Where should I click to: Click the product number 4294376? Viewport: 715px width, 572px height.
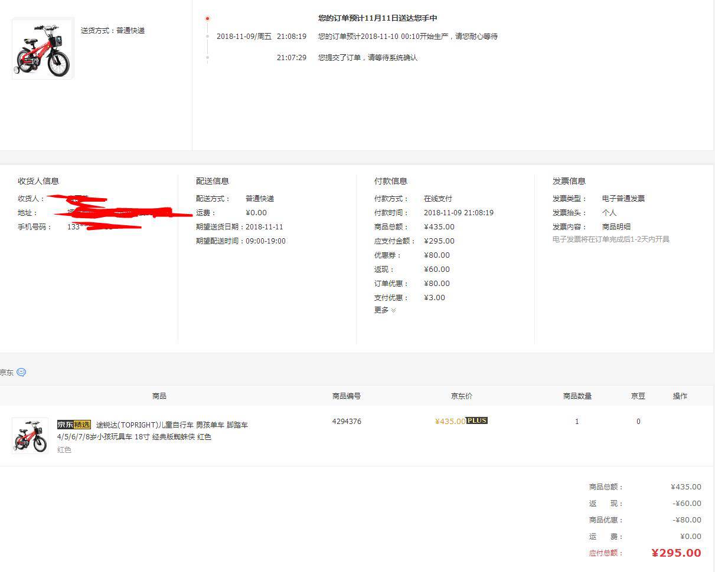click(347, 422)
